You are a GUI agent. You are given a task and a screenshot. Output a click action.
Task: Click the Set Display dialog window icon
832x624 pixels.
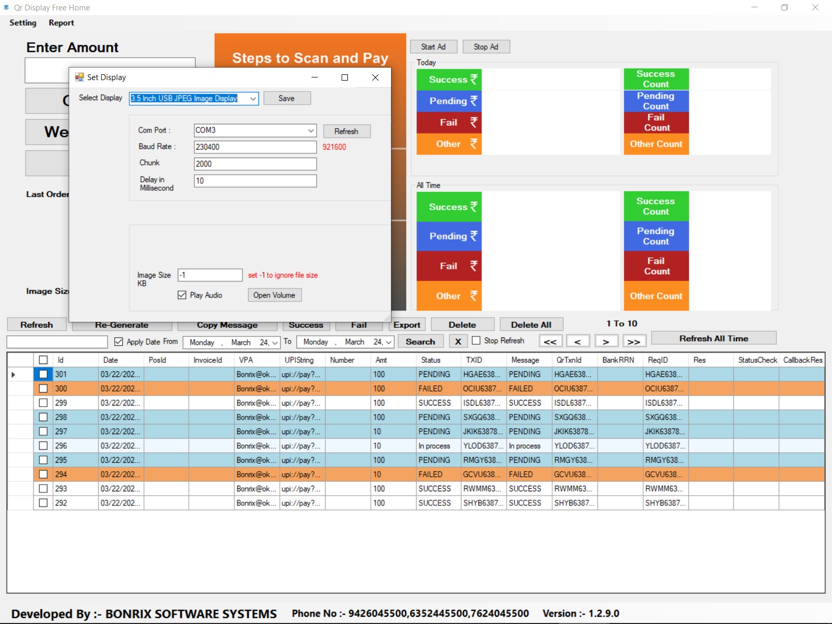(80, 77)
